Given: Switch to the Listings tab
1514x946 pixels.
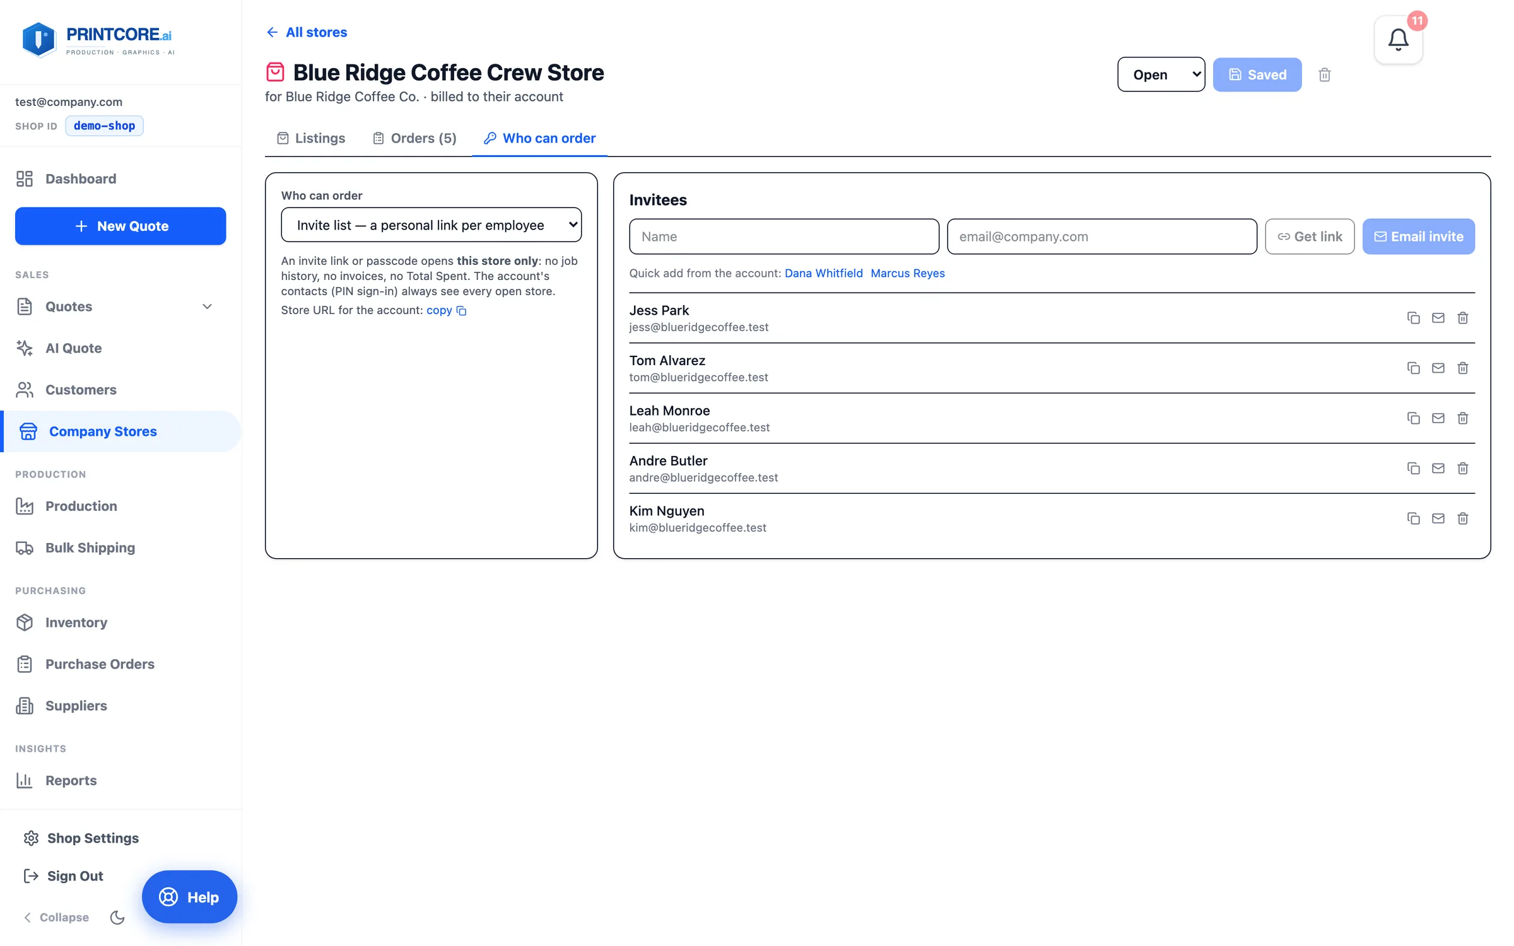Looking at the screenshot, I should coord(311,138).
